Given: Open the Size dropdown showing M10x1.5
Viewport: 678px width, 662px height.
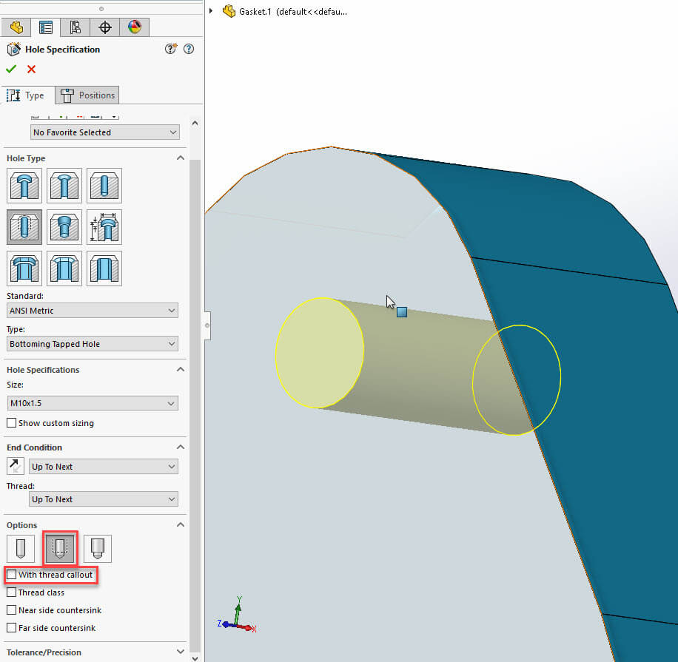Looking at the screenshot, I should coord(93,403).
